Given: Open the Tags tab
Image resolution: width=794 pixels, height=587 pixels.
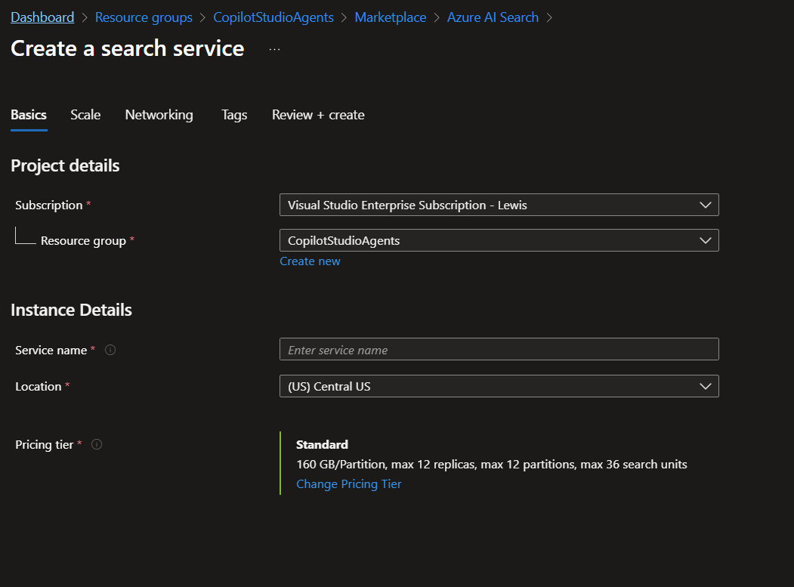Looking at the screenshot, I should pos(233,115).
